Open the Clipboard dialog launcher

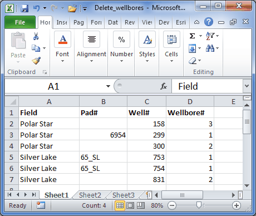click(x=45, y=72)
